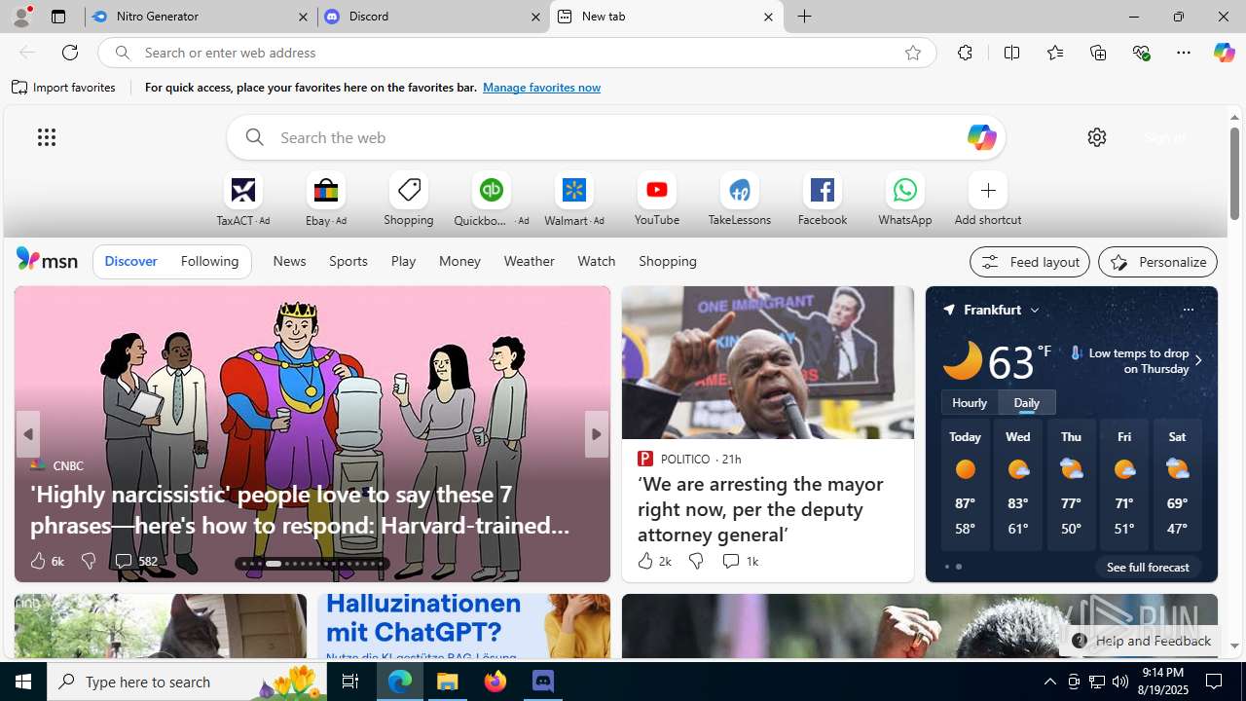This screenshot has height=701, width=1246.
Task: Open the Money menu item
Action: 459,261
